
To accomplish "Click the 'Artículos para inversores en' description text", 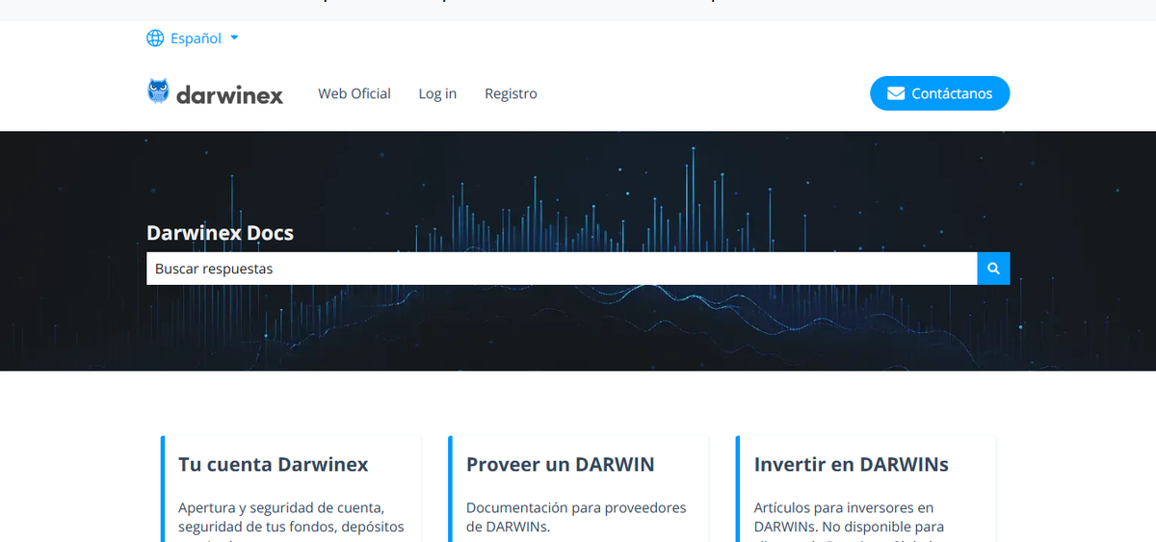I will coord(844,507).
